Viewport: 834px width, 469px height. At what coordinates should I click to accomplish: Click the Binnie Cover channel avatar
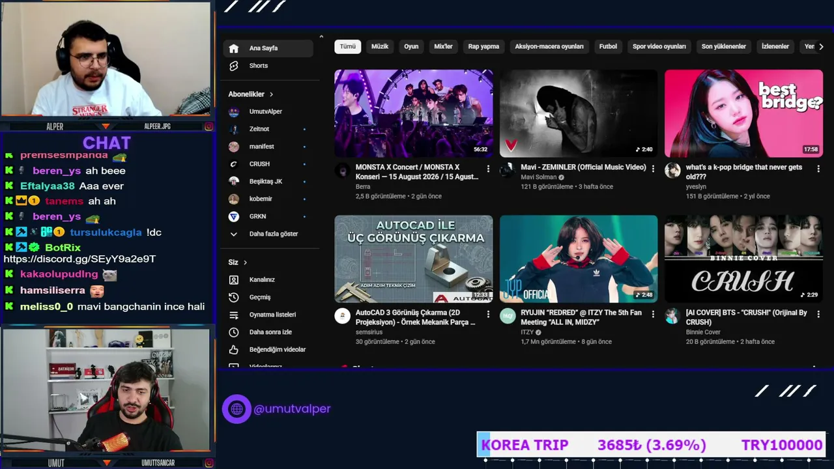coord(672,316)
